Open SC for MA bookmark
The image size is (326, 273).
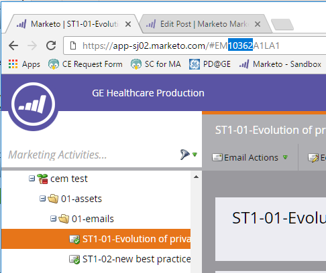click(x=156, y=64)
